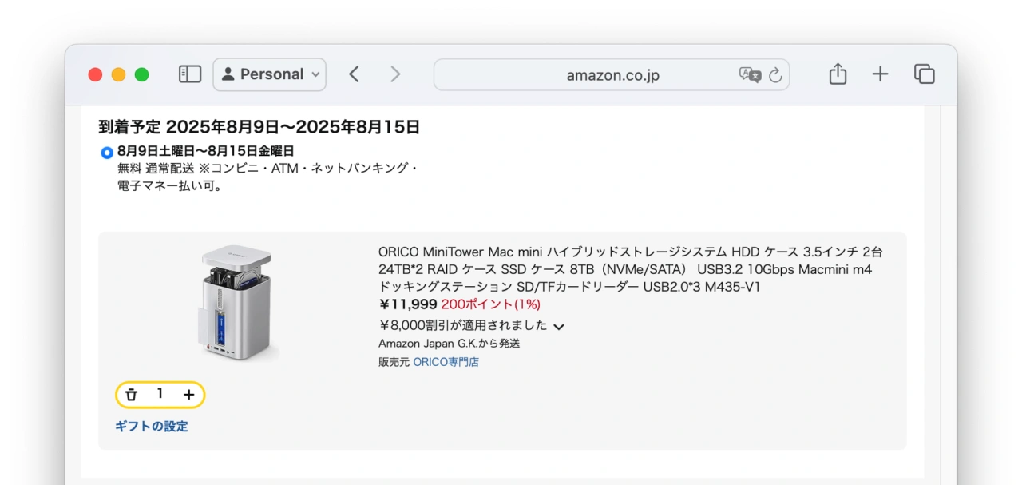The image size is (1022, 485).
Task: Click the ORICO storage tower product photo
Action: pyautogui.click(x=234, y=304)
